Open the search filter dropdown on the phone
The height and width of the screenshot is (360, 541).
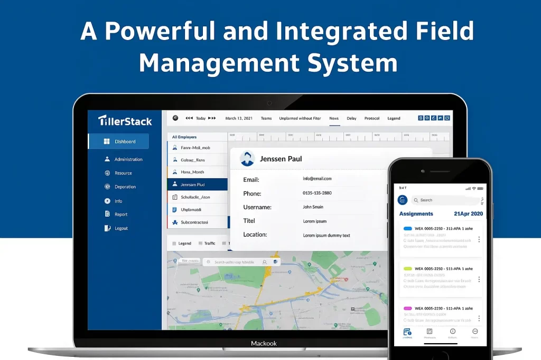point(482,201)
